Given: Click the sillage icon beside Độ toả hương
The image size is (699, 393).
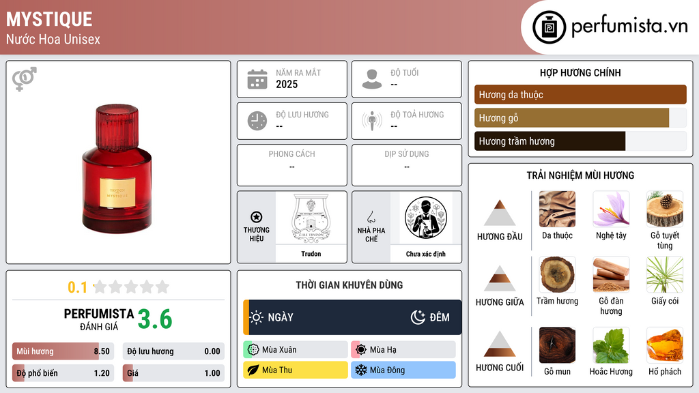Looking at the screenshot, I should pos(372,121).
